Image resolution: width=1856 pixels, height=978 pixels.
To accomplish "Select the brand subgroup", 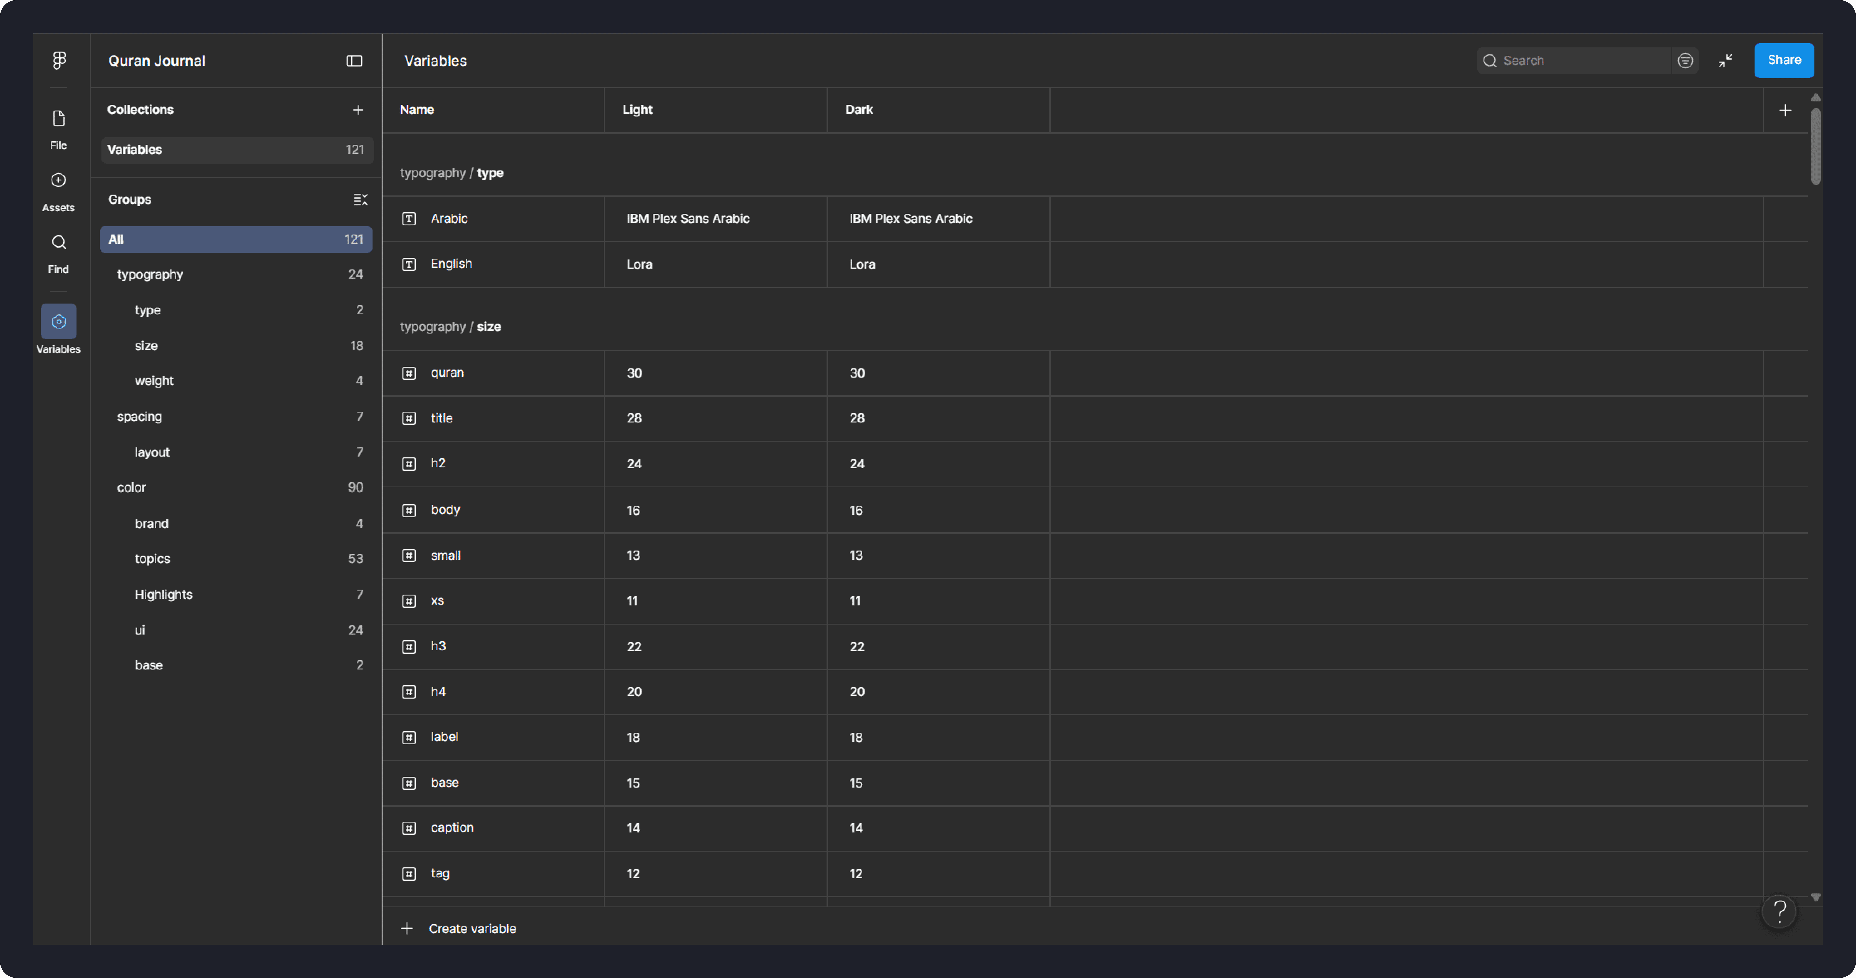I will point(236,524).
